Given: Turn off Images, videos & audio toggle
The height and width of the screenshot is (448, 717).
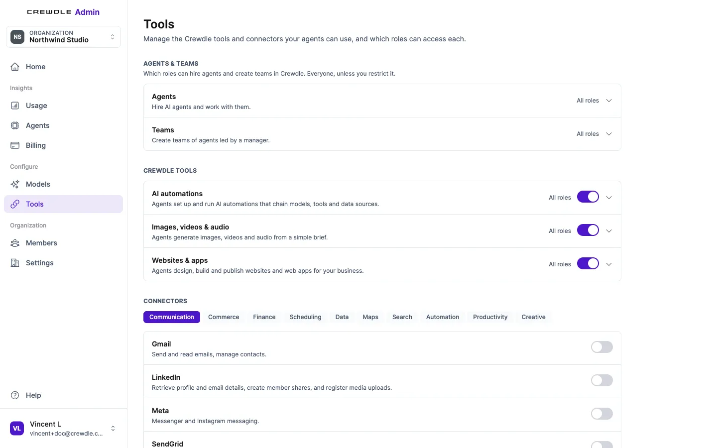Looking at the screenshot, I should (x=588, y=230).
